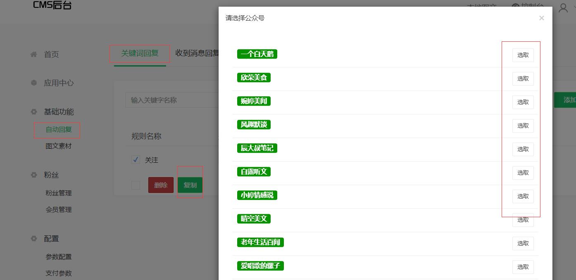The width and height of the screenshot is (576, 280).
Task: Click 选取 for 老年生活百闻
Action: click(x=523, y=243)
